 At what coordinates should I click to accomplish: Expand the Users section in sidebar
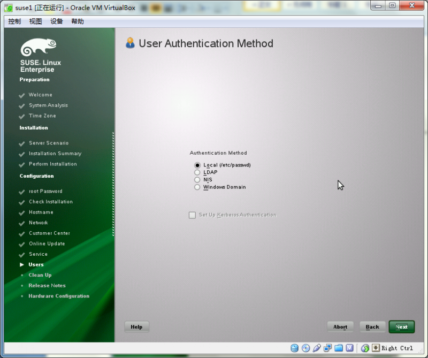(36, 264)
